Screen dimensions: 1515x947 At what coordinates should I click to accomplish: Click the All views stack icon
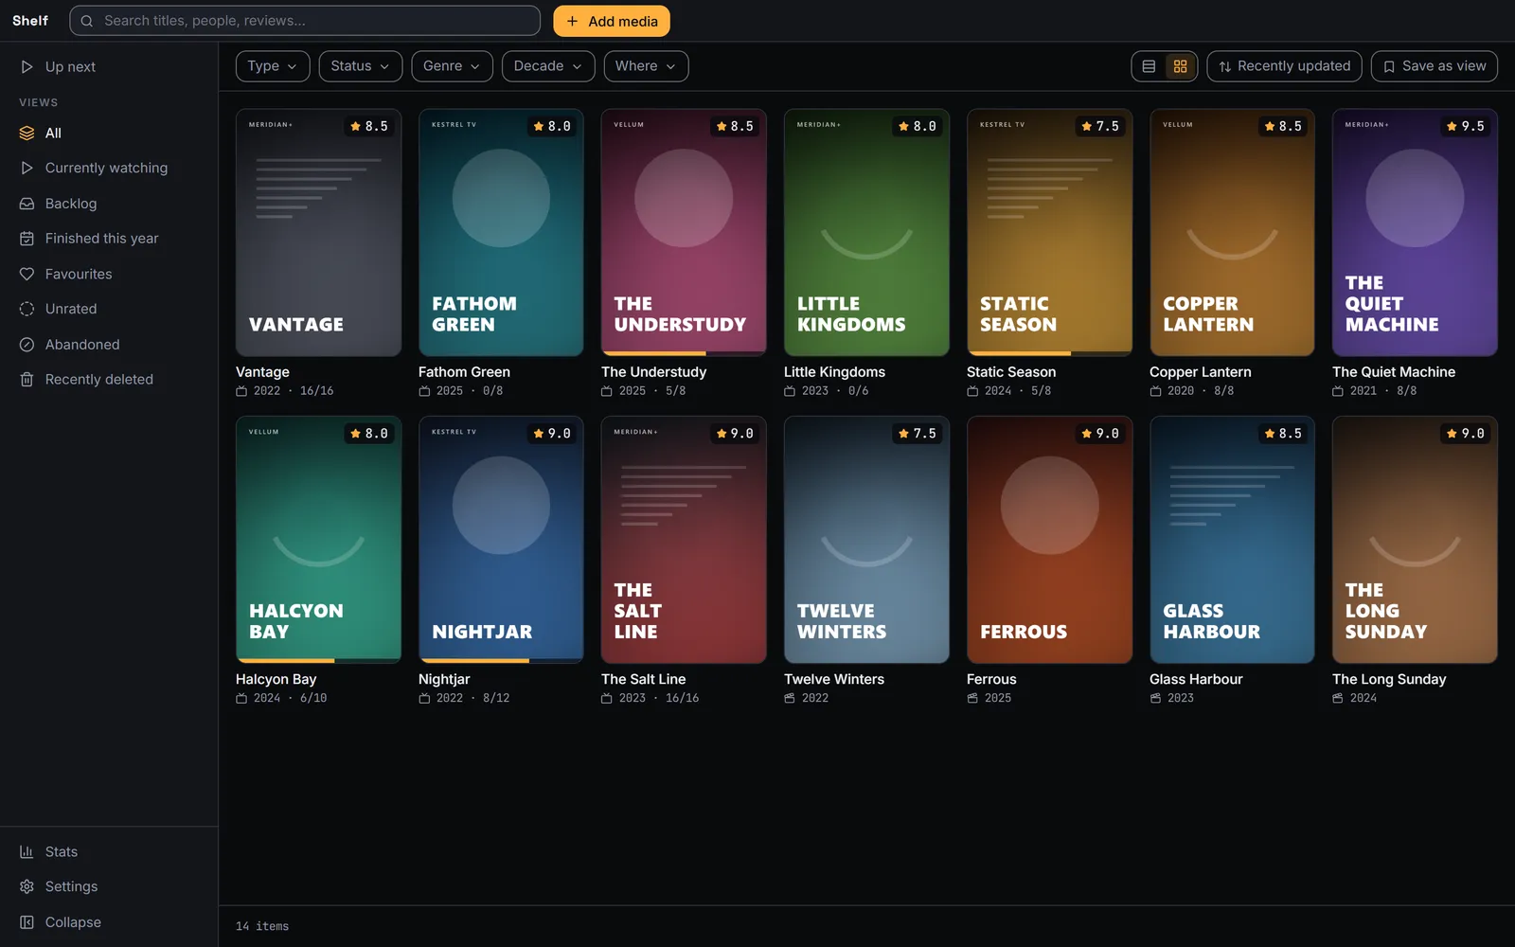[27, 134]
